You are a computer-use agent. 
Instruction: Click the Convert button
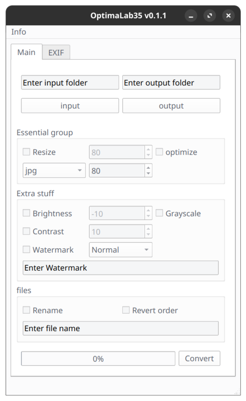tap(199, 358)
